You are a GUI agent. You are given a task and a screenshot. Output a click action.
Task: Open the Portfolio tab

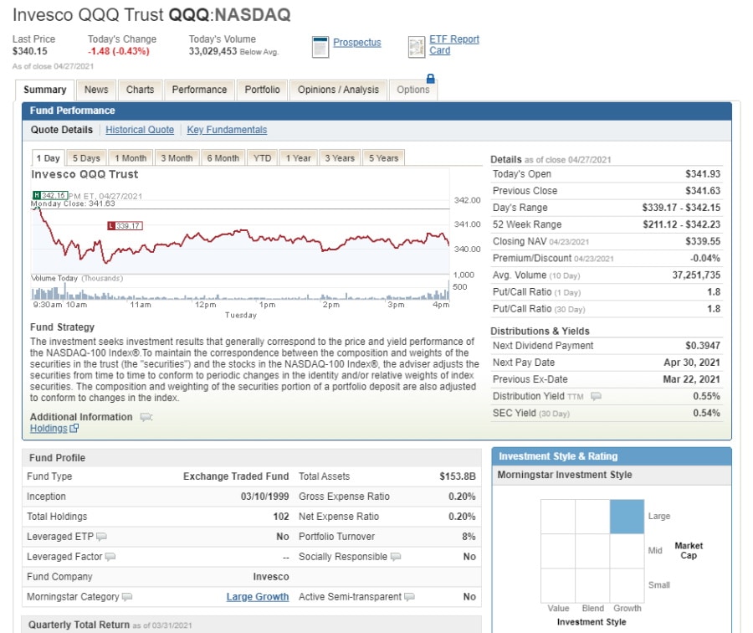(262, 90)
